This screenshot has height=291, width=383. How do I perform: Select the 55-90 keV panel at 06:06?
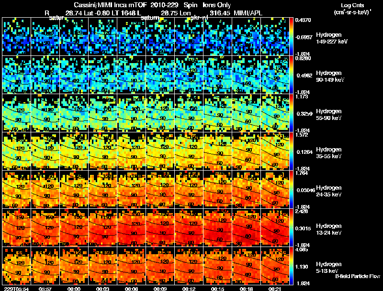click(x=131, y=113)
